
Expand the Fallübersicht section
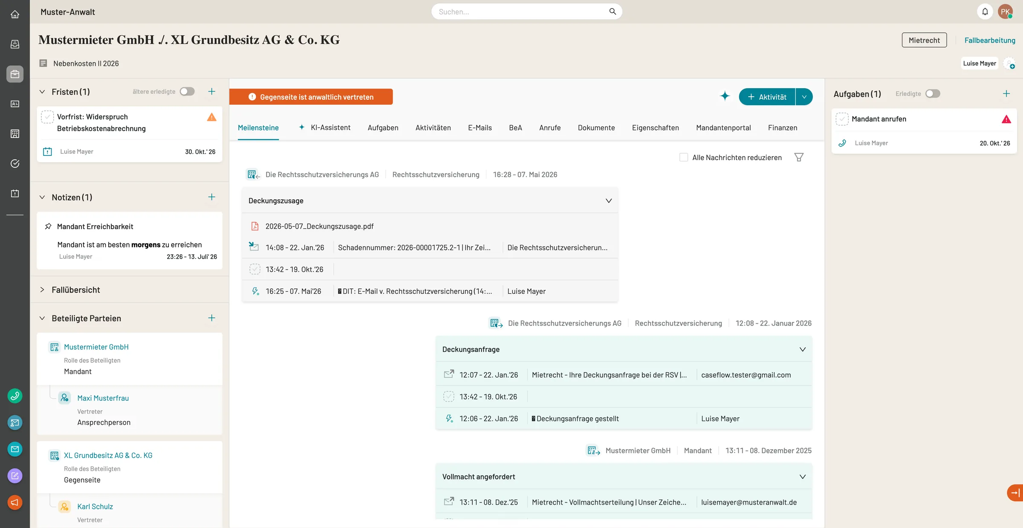pyautogui.click(x=42, y=290)
